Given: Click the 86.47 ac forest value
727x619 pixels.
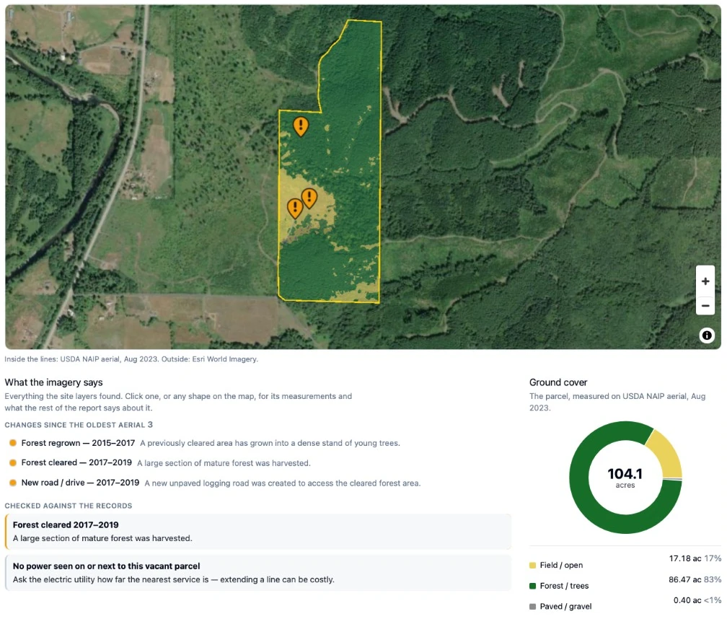Looking at the screenshot, I should click(x=685, y=579).
